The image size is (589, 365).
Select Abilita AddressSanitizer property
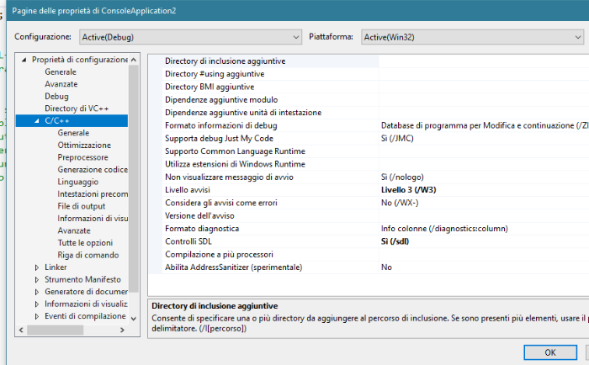(x=233, y=267)
